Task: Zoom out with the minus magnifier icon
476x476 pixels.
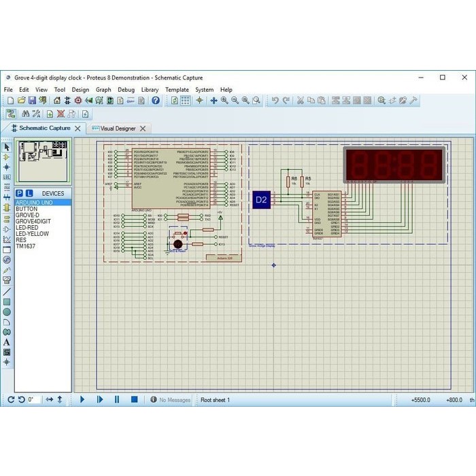Action: (x=235, y=101)
